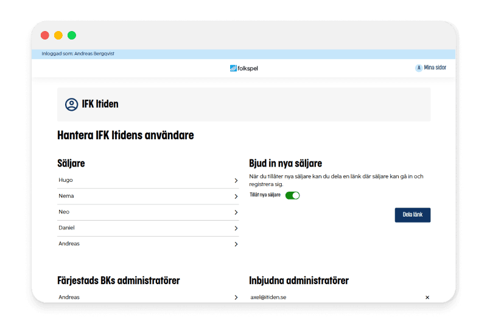Expand Andreas administrator row chevron
Screen dimensions: 487x323
(x=236, y=297)
